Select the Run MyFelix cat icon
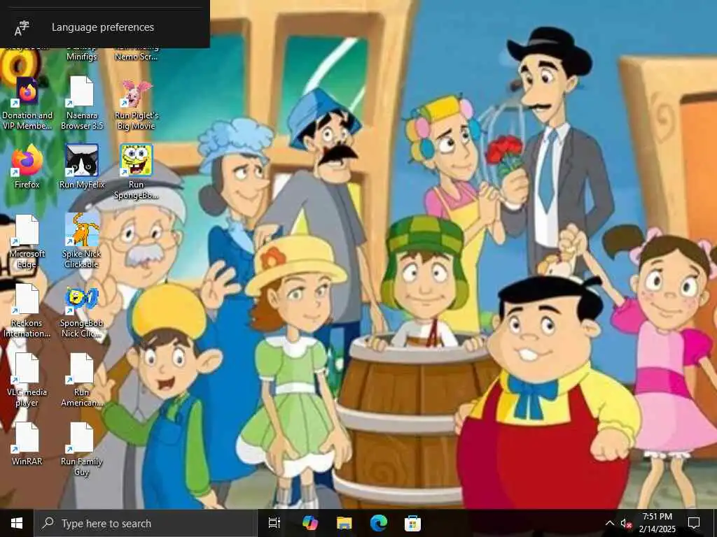Viewport: 717px width, 537px height. tap(82, 166)
